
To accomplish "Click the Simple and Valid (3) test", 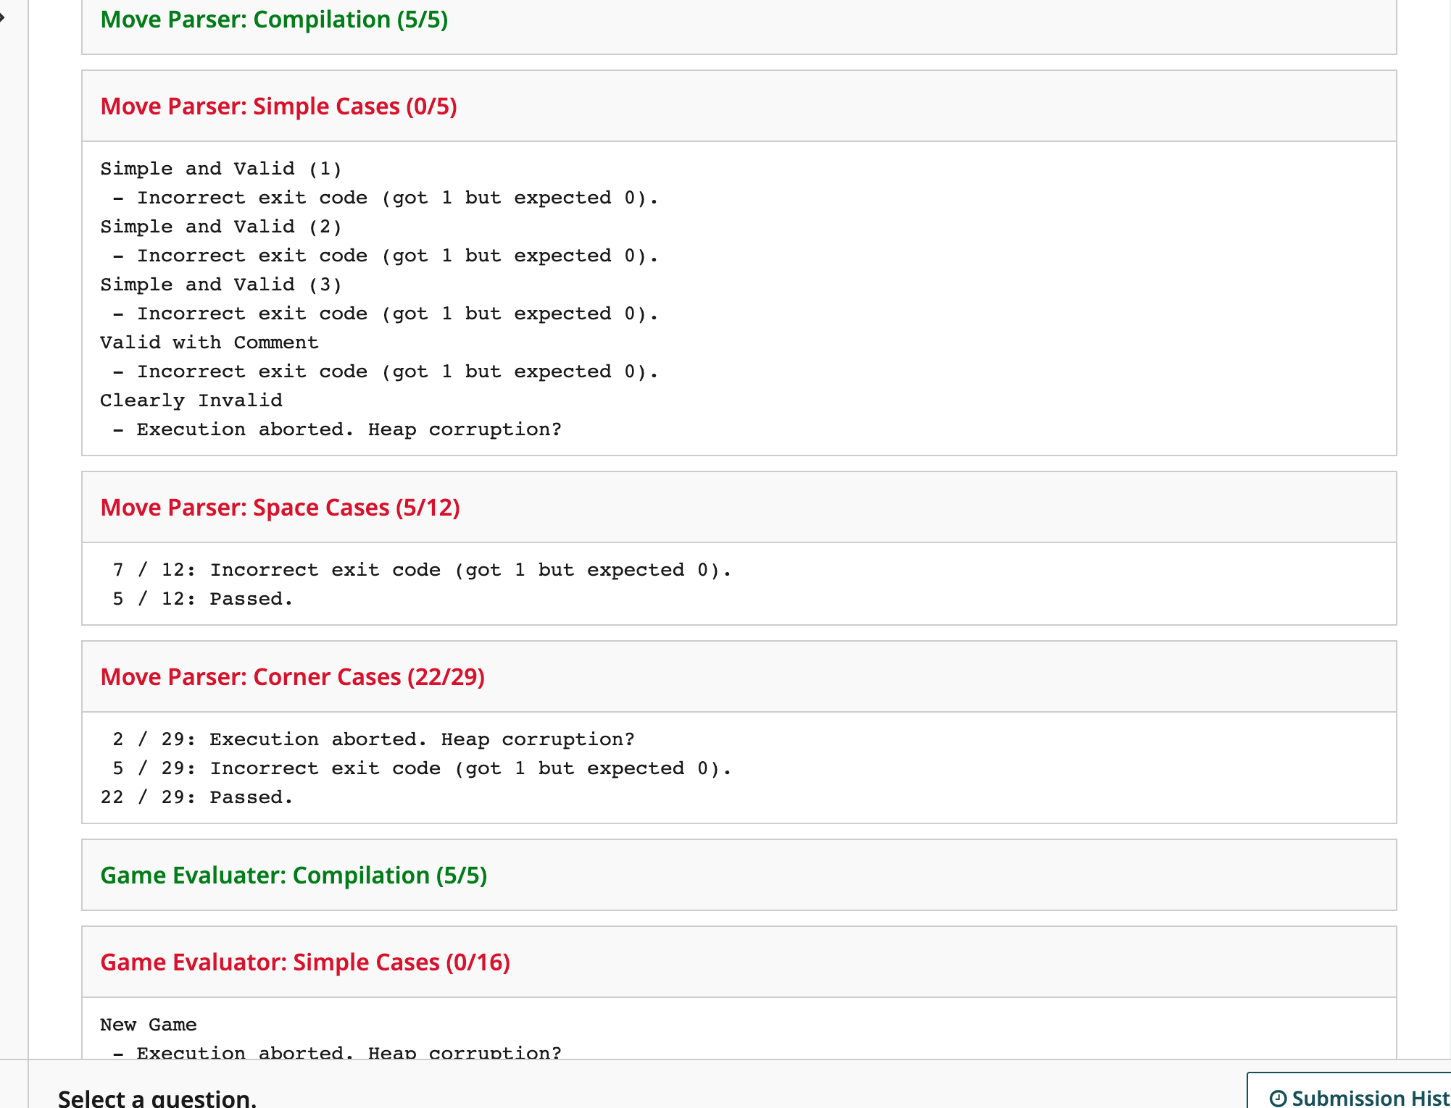I will [220, 285].
